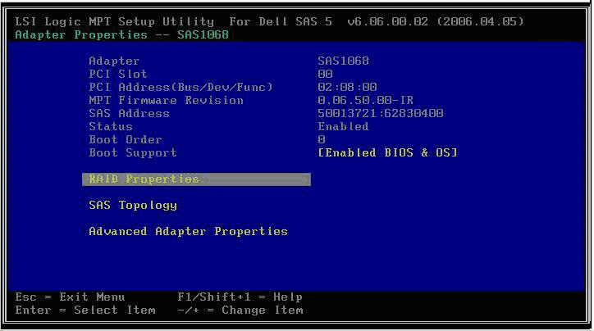Open the RAID Properties menu item
Viewport: 594px width, 331px height.
196,179
